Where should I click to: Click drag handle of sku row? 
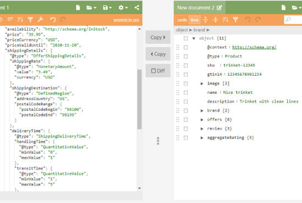(x=177, y=65)
